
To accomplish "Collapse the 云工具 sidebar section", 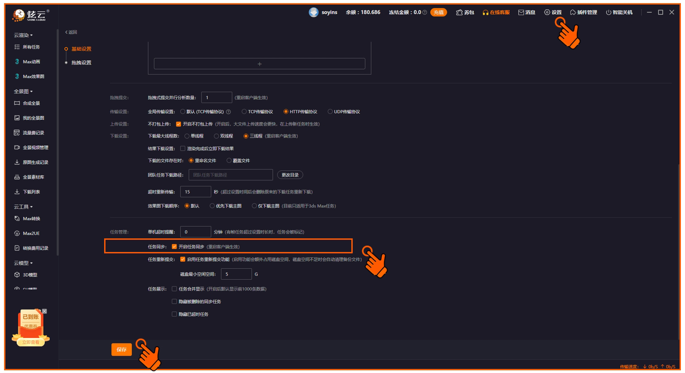I will point(23,207).
